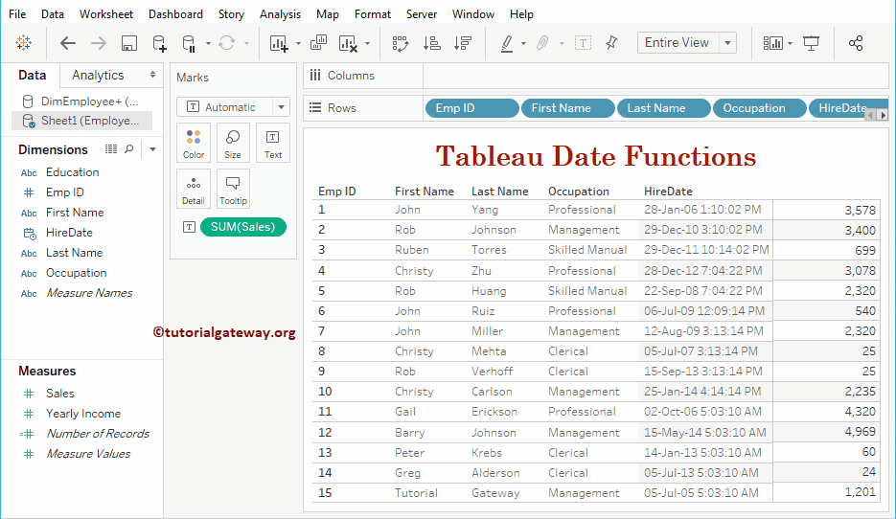Click the Text mark card
This screenshot has height=519, width=896.
pyautogui.click(x=272, y=143)
